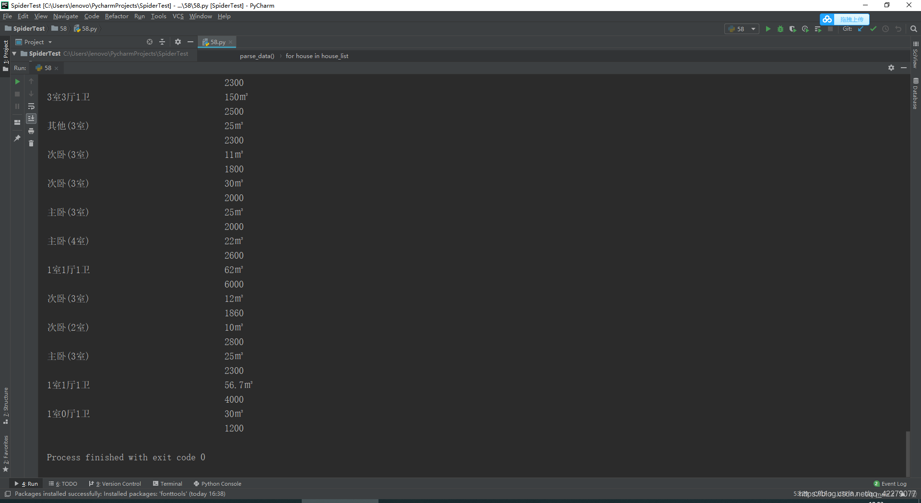Open the Tools menu
921x503 pixels.
coord(158,16)
